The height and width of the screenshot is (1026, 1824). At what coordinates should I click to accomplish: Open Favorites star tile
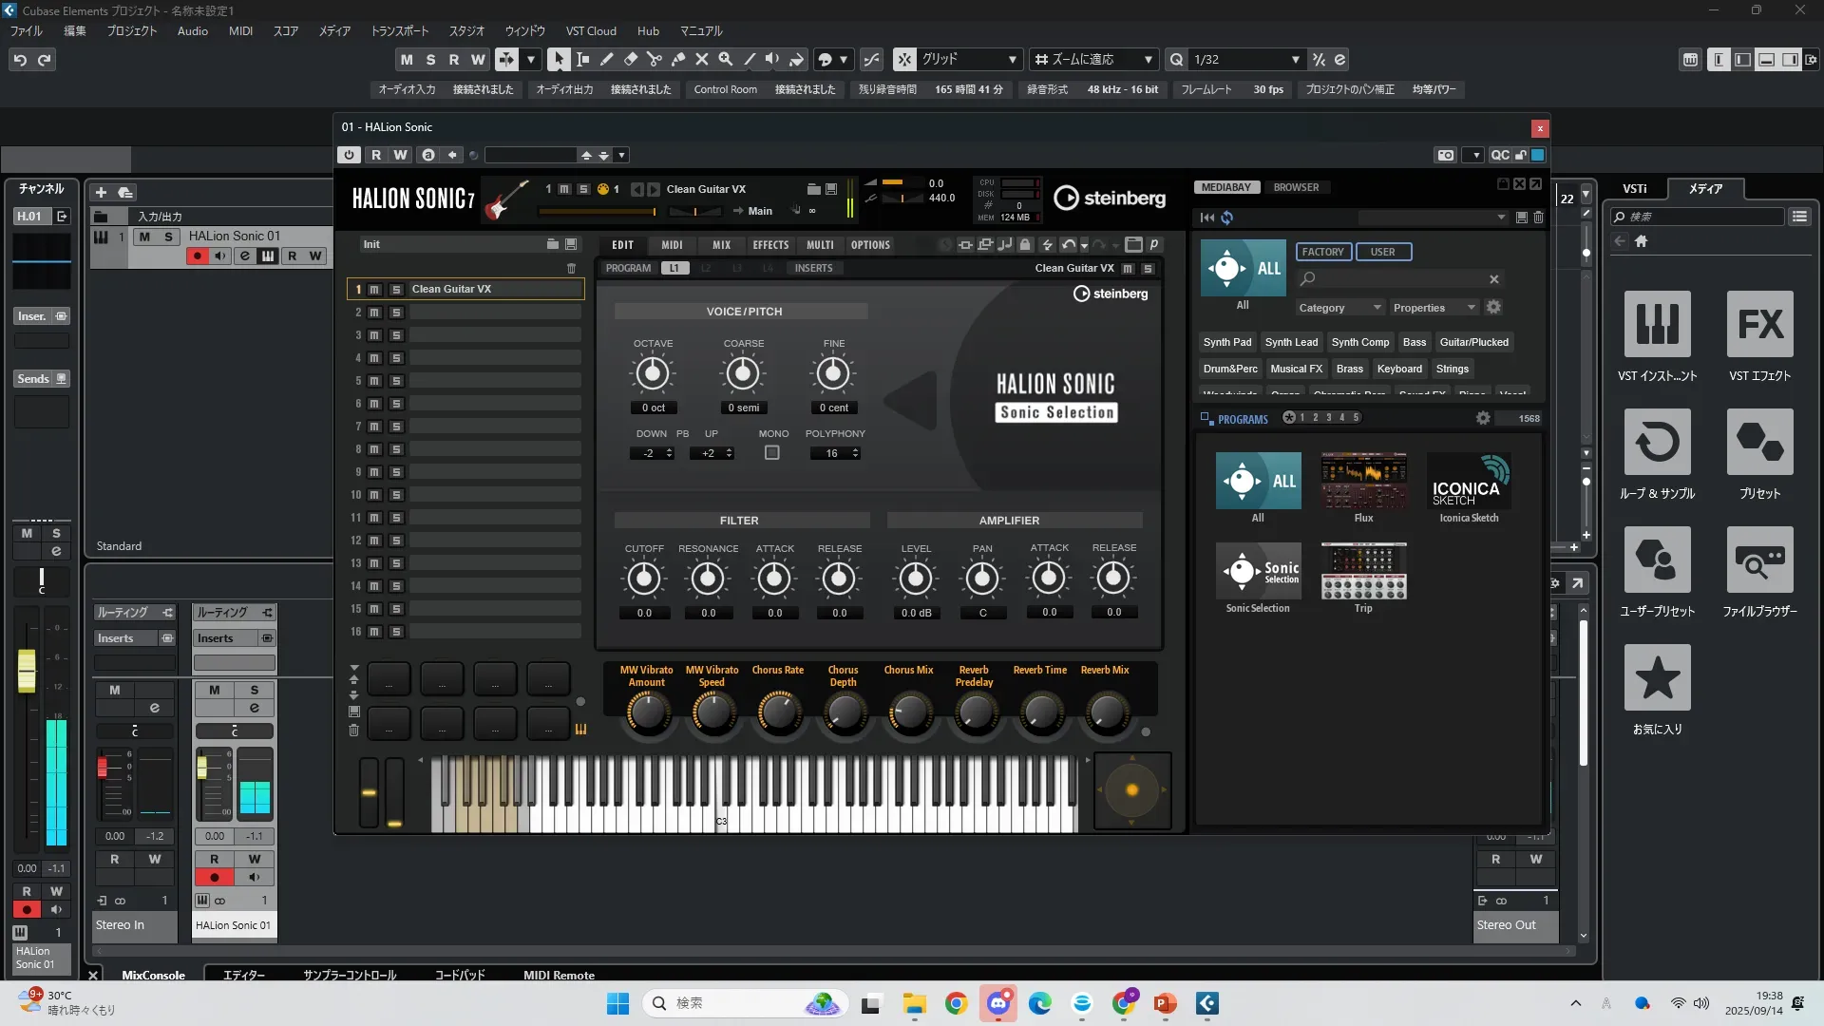pos(1657,678)
